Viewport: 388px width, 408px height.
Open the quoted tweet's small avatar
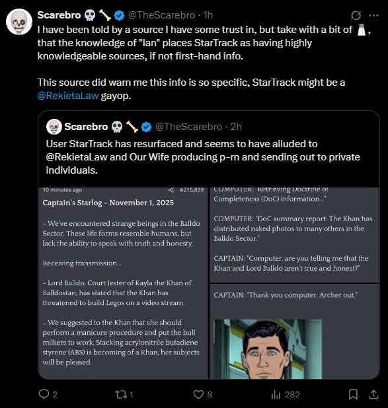pos(54,127)
